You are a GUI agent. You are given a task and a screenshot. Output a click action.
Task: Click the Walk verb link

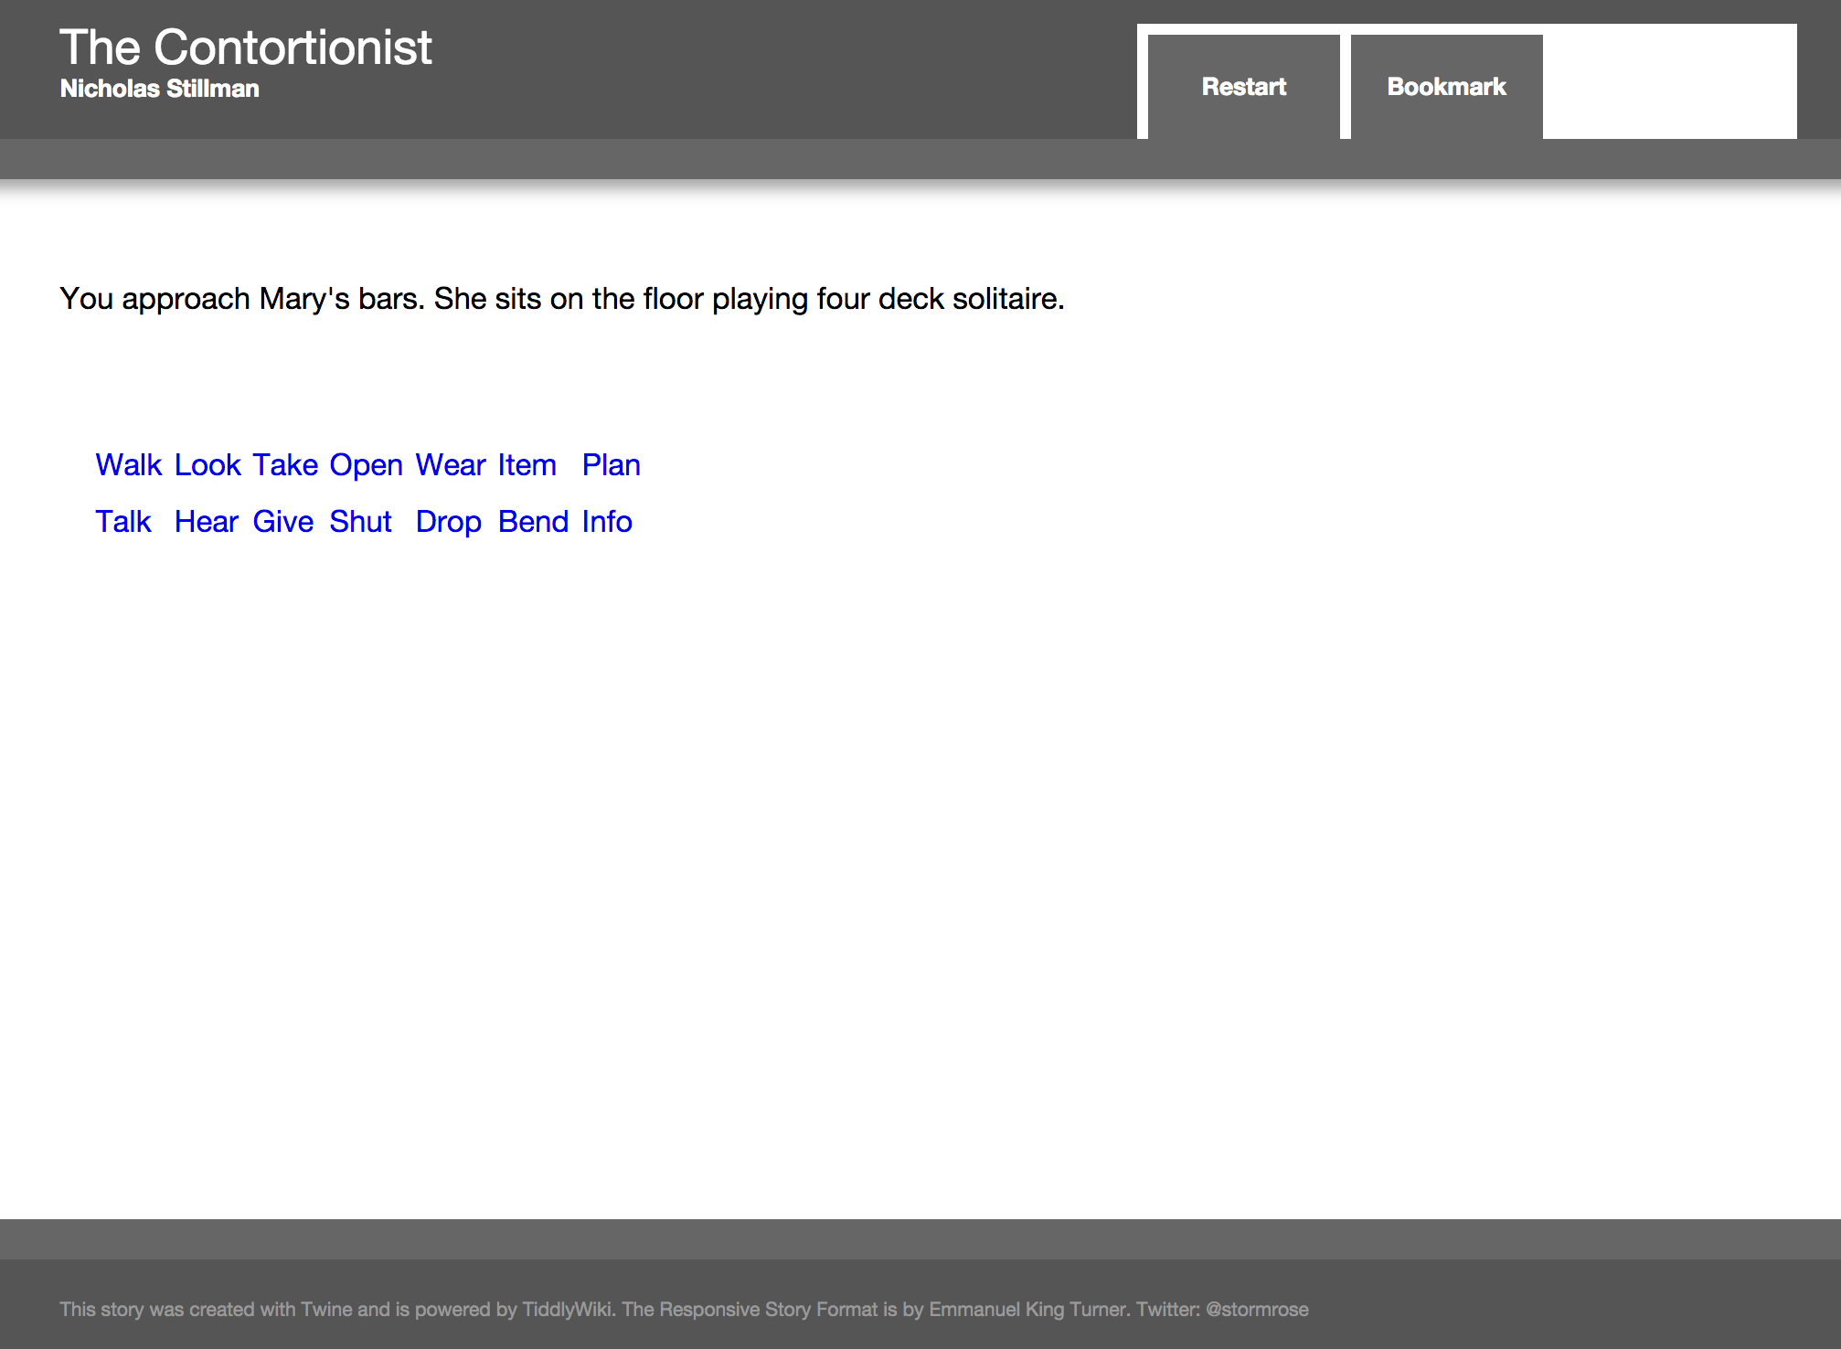(129, 465)
